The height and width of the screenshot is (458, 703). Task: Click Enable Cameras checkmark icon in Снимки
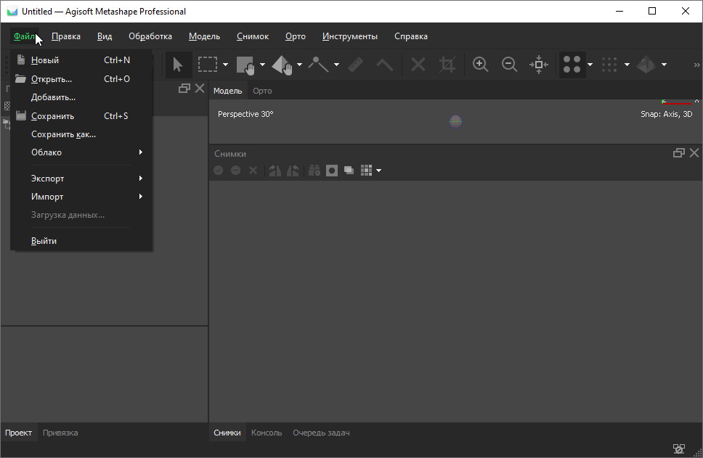tap(219, 171)
